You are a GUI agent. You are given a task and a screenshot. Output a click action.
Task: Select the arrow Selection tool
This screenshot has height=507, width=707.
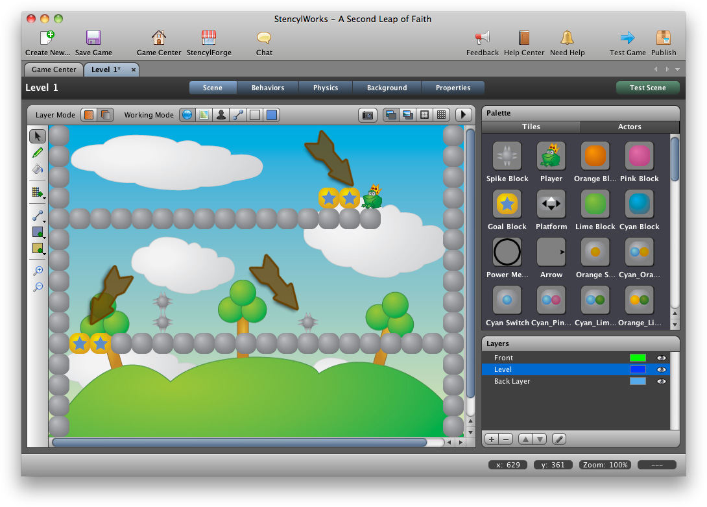pos(37,136)
